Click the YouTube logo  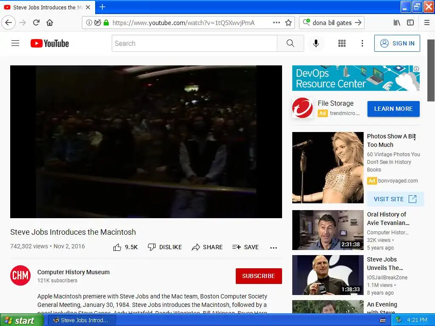pyautogui.click(x=50, y=43)
